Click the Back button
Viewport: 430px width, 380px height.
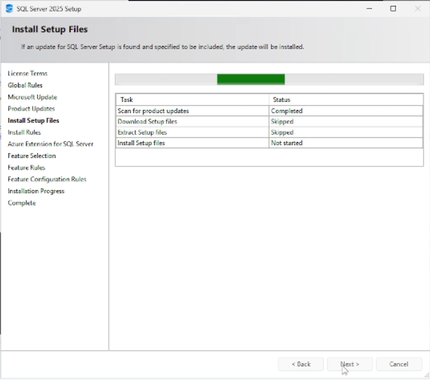click(300, 364)
